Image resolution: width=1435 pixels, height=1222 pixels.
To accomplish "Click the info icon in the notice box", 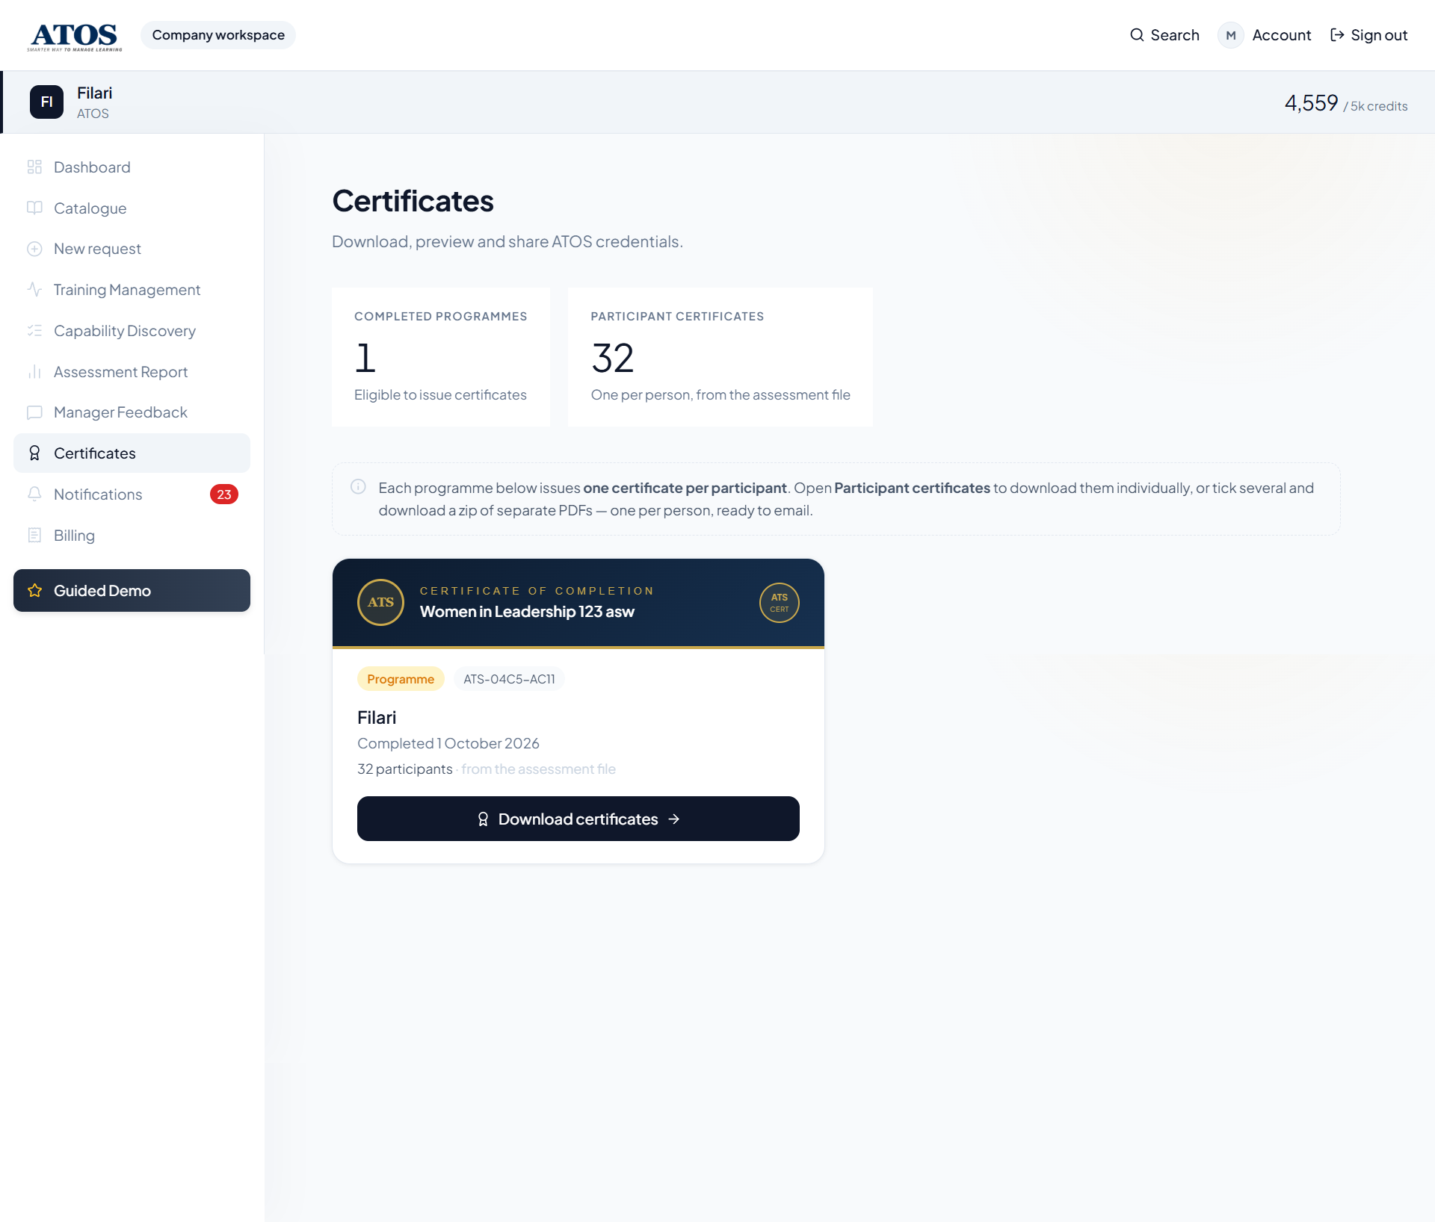I will click(x=358, y=487).
